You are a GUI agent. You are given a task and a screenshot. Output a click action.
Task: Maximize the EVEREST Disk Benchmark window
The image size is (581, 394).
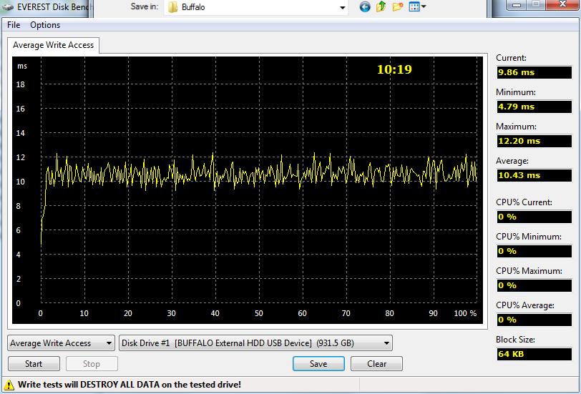535,6
